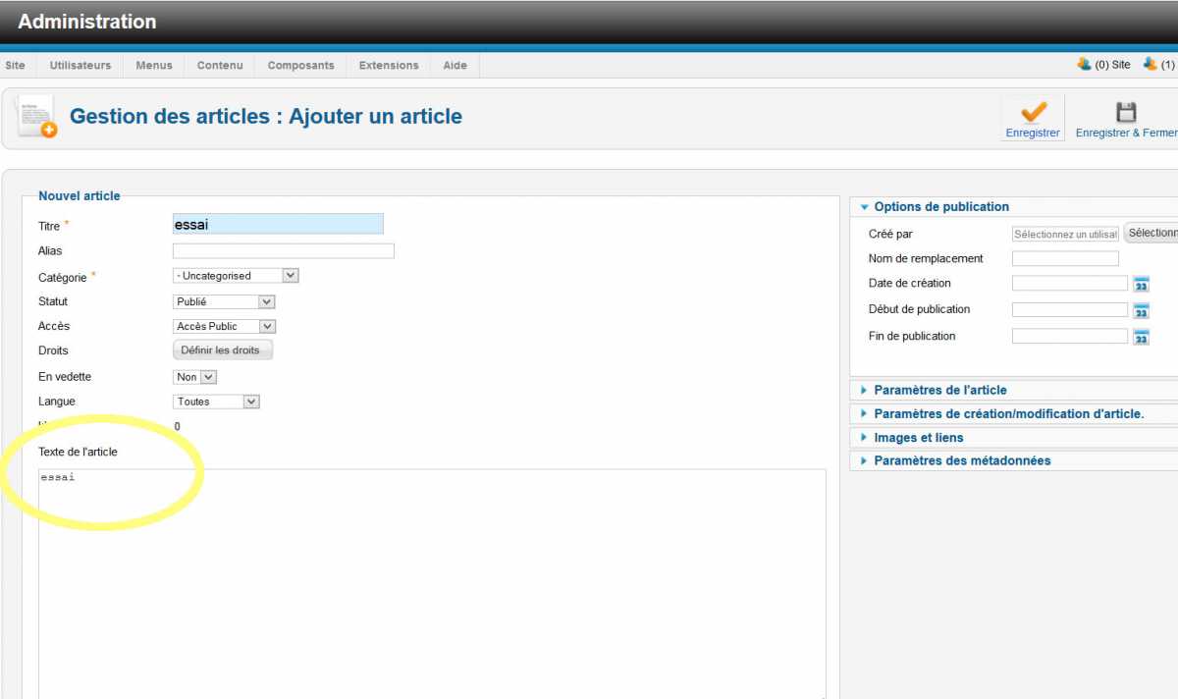The width and height of the screenshot is (1178, 699).
Task: Collapse the Options de publication panel
Action: click(x=940, y=207)
